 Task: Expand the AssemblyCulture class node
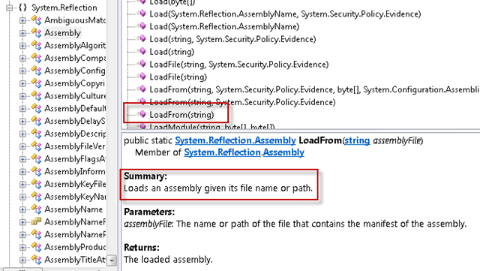[x=22, y=96]
